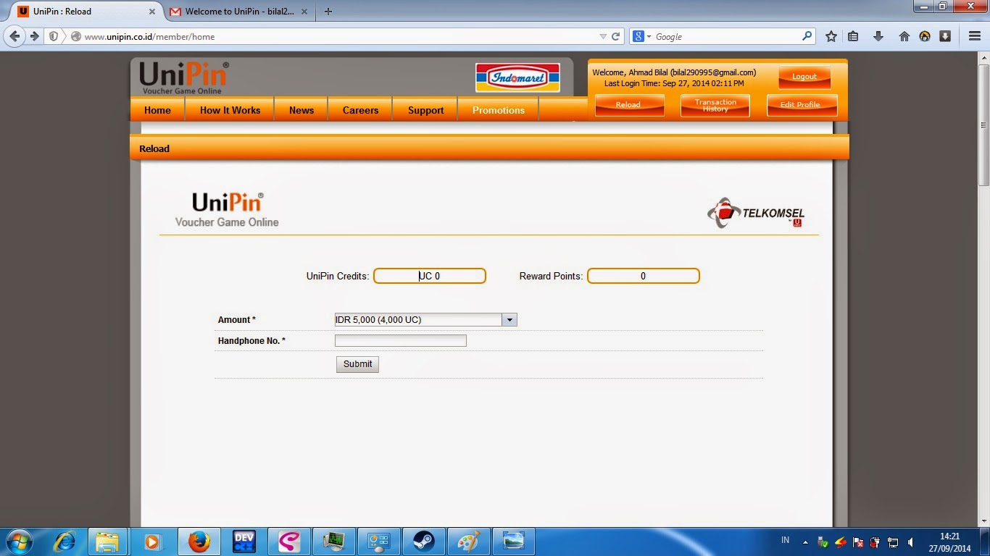990x556 pixels.
Task: Open Dev-C++ from the taskbar
Action: coord(244,542)
